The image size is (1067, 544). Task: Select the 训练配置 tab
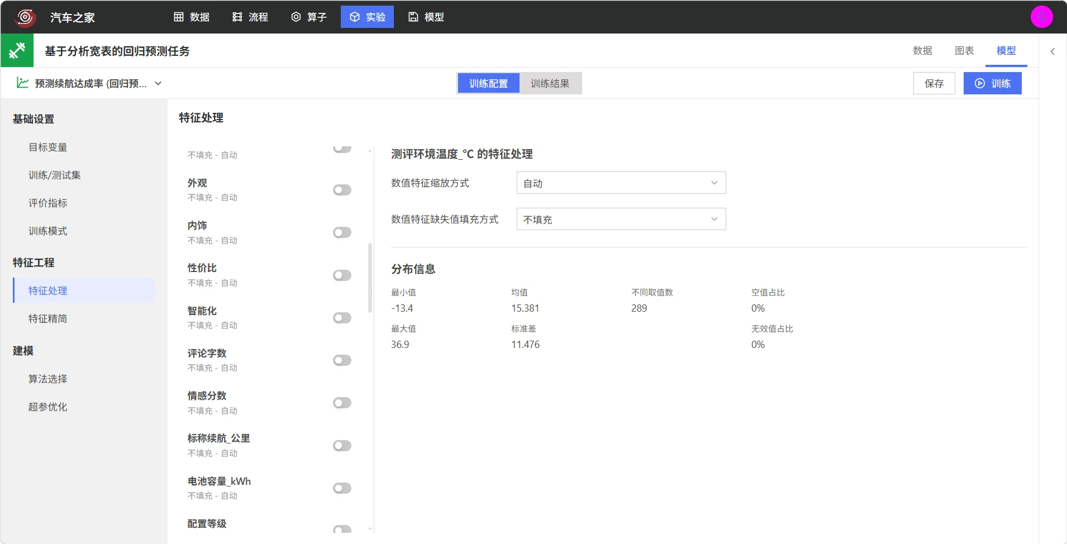coord(489,83)
